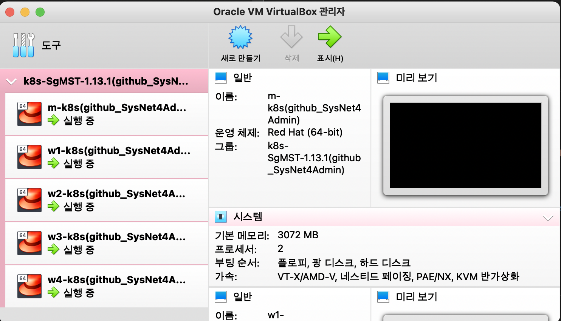Viewport: 561px width, 321px height.
Task: Click the 삭제 down-arrow icon
Action: coord(291,37)
